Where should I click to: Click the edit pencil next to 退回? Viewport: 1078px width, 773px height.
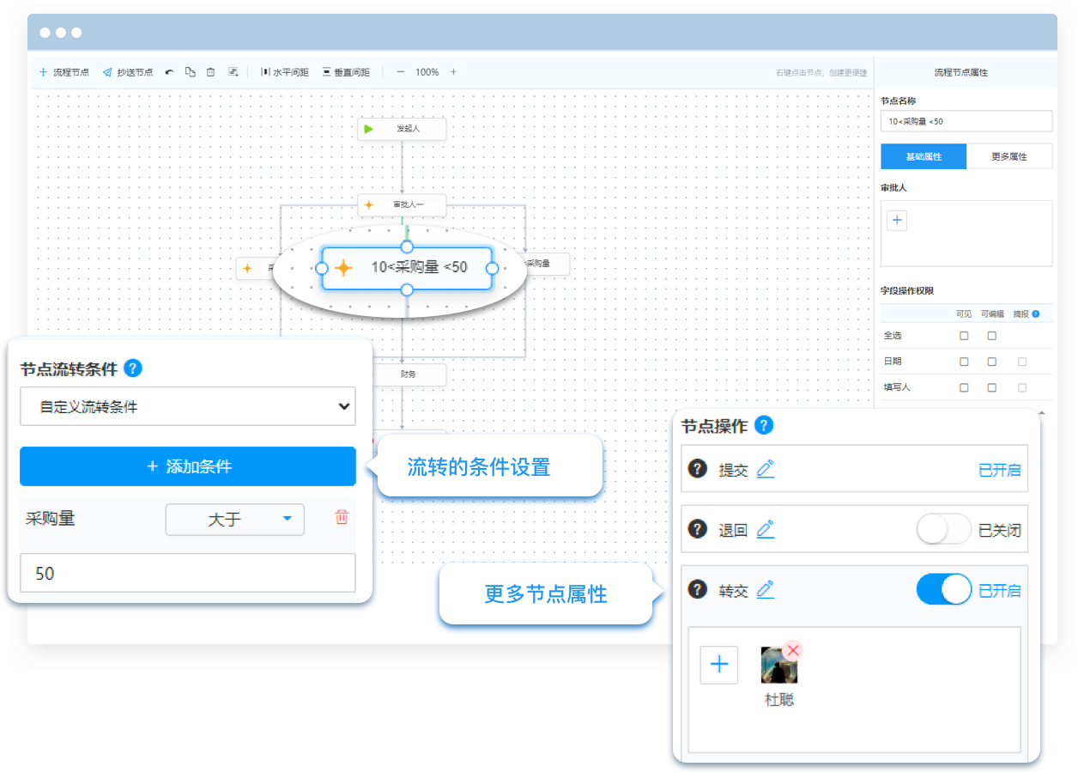766,529
